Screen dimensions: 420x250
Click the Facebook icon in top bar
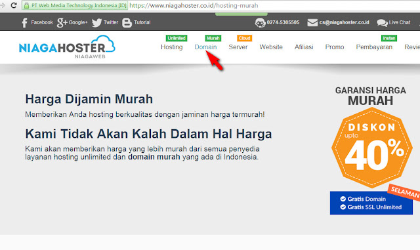click(24, 23)
